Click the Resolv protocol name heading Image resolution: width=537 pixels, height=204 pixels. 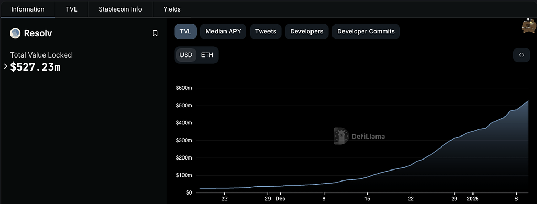[38, 33]
